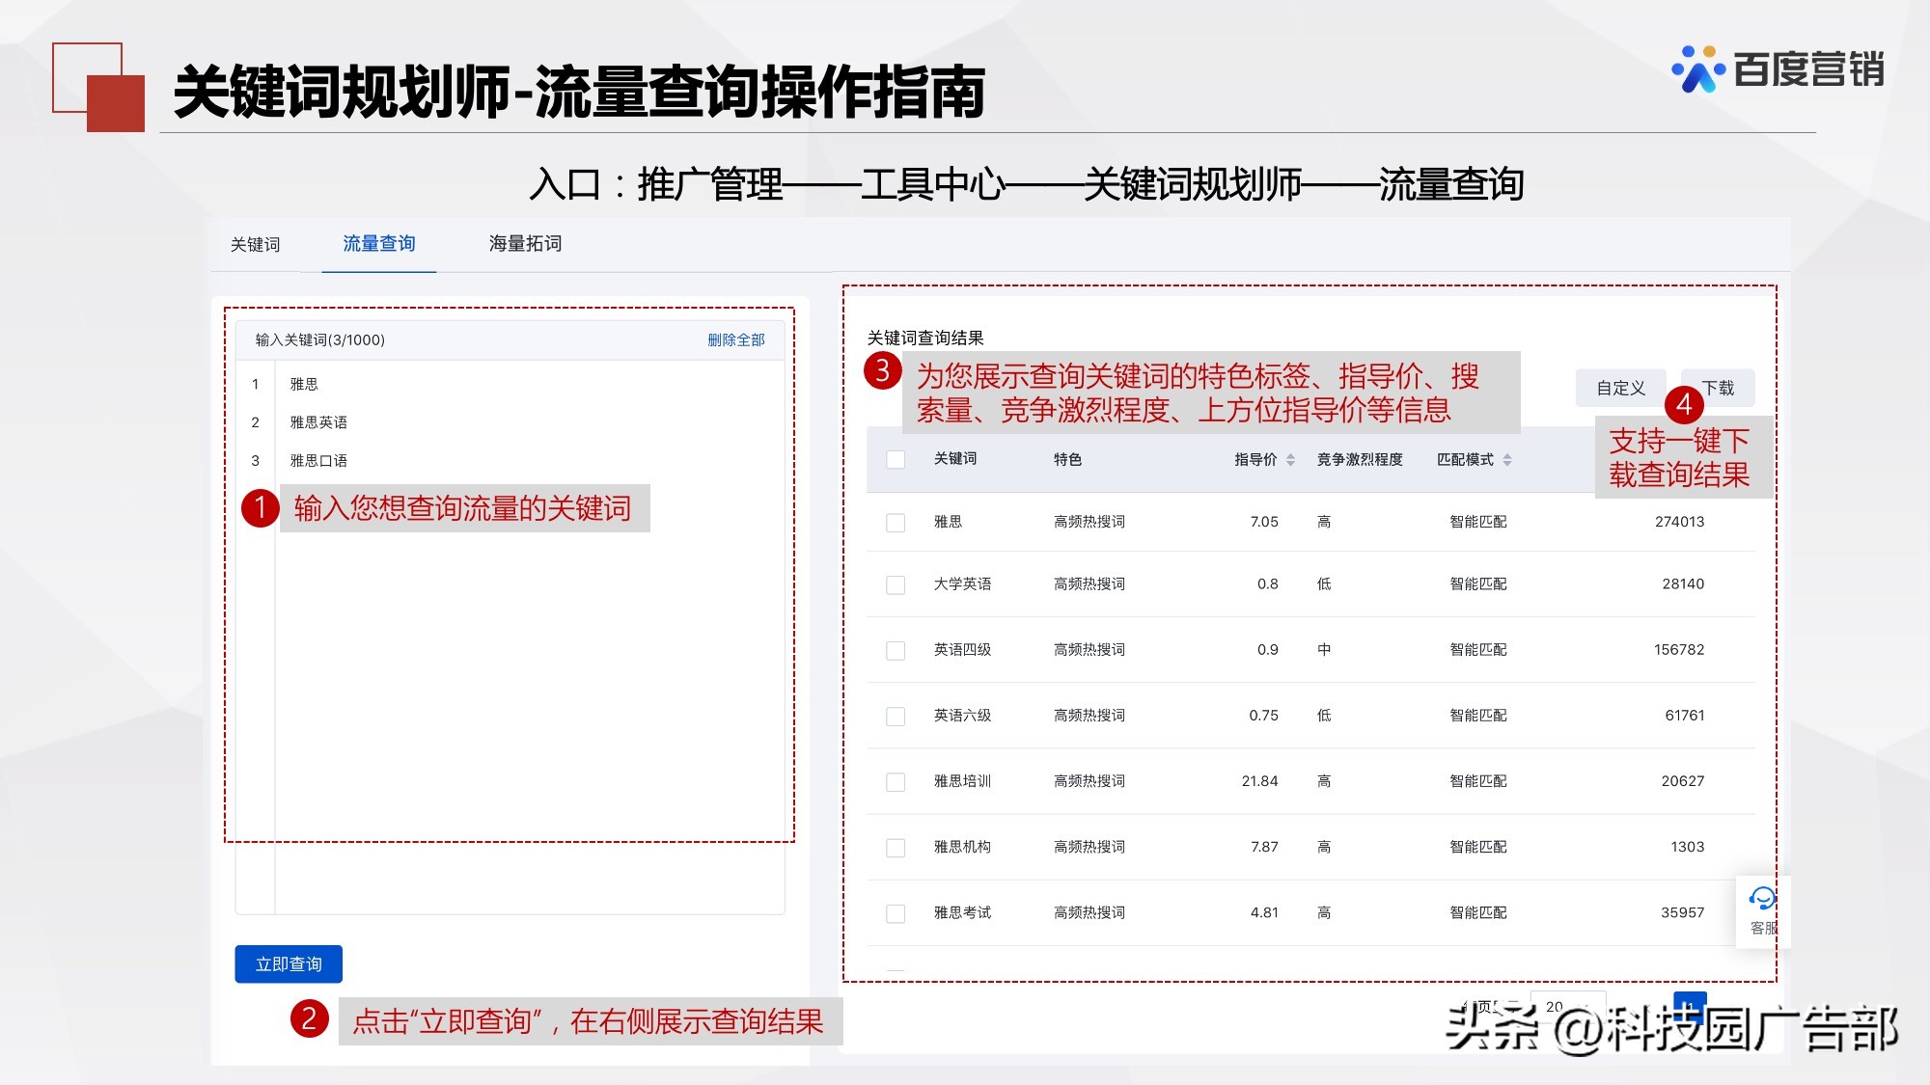
Task: Check the select-all checkbox in table header
Action: tap(895, 460)
